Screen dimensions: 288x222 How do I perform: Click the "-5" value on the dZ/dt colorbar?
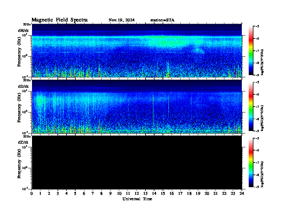coord(257,138)
